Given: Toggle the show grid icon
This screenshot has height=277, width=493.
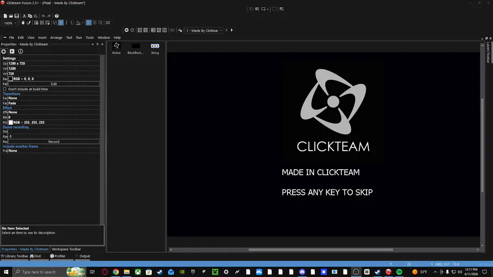Looking at the screenshot, I should tap(42, 22).
